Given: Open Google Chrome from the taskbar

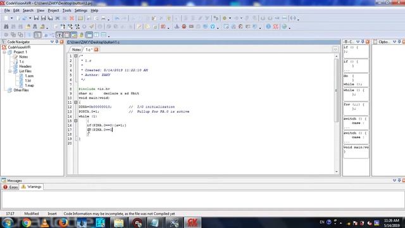Looking at the screenshot, I should (x=26, y=222).
